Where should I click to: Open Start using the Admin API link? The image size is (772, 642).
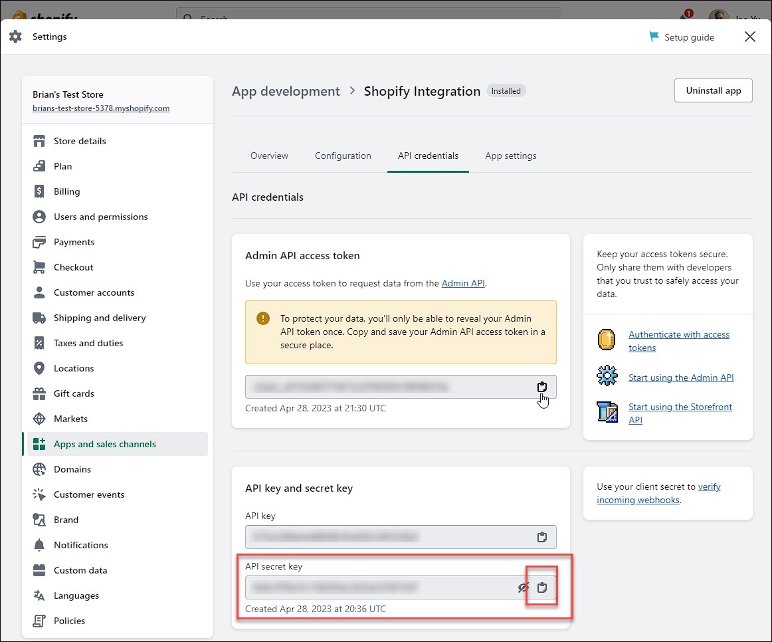tap(681, 377)
